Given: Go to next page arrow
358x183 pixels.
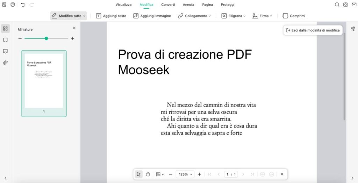Looking at the screenshot, I should (x=243, y=174).
